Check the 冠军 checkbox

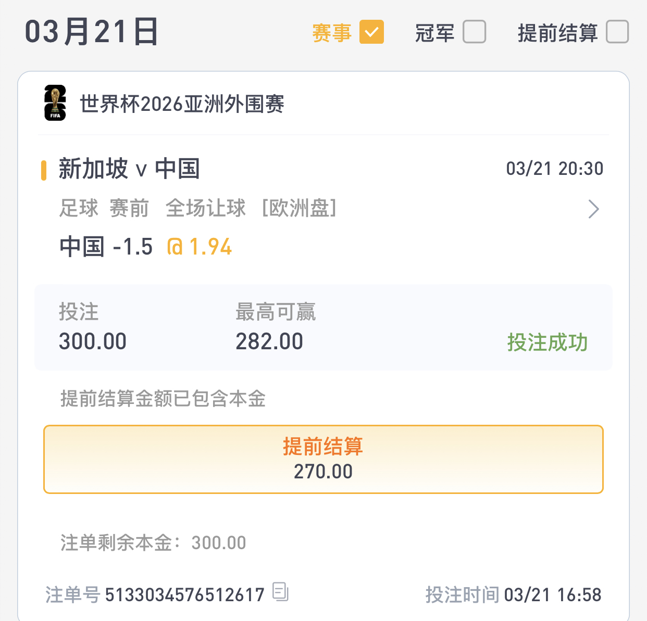[x=474, y=32]
